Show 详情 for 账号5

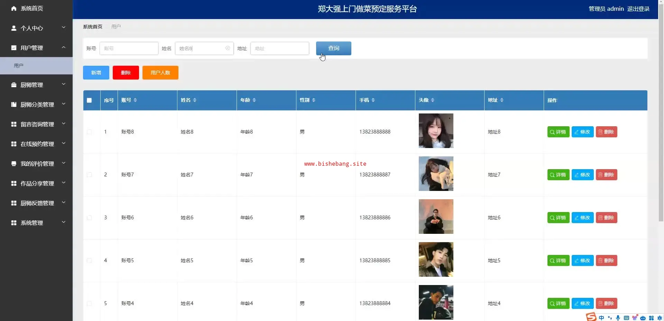(x=558, y=260)
